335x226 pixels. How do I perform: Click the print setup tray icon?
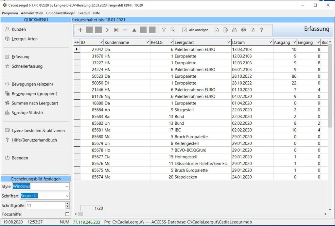click(x=235, y=30)
